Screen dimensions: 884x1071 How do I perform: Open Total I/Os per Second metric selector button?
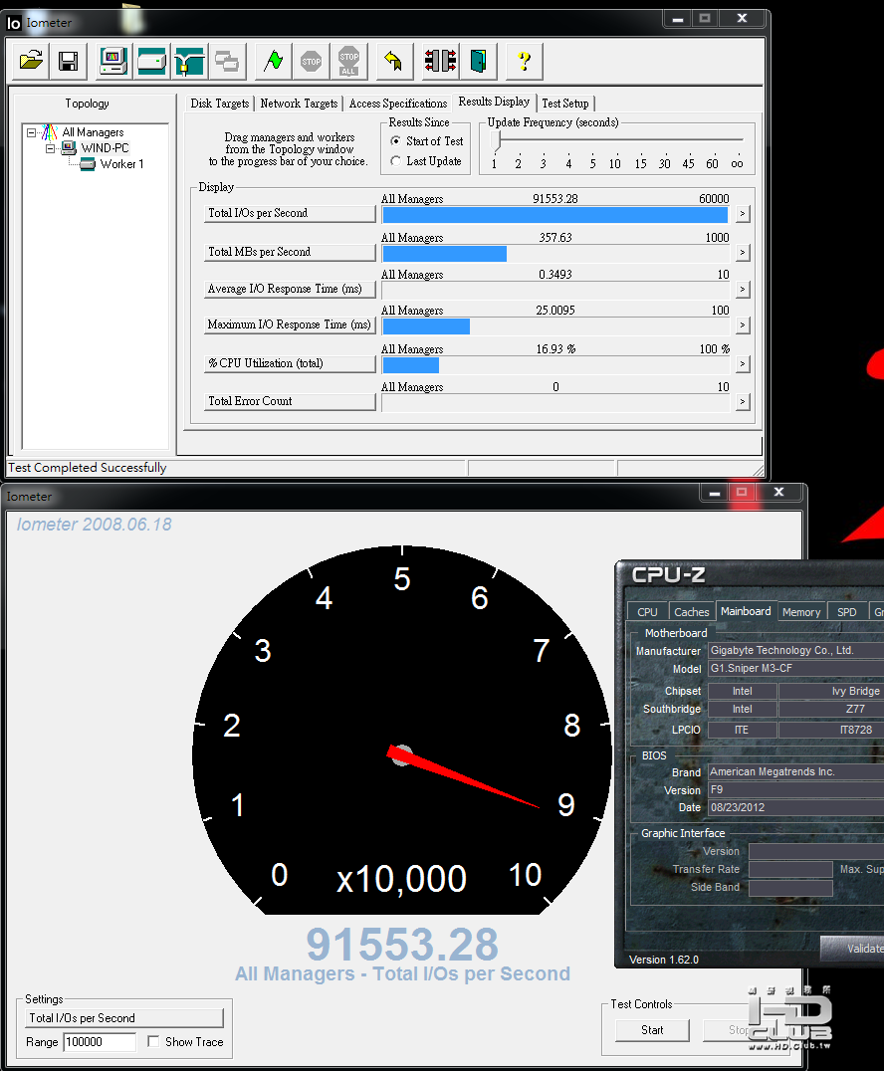(x=291, y=213)
